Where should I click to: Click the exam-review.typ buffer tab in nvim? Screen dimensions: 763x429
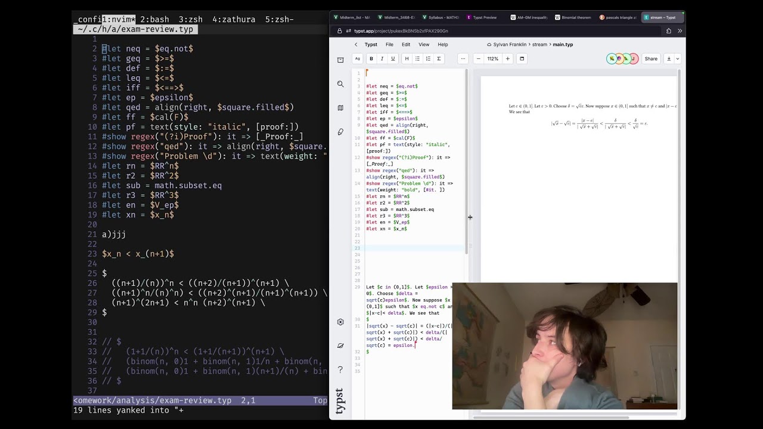click(x=135, y=29)
